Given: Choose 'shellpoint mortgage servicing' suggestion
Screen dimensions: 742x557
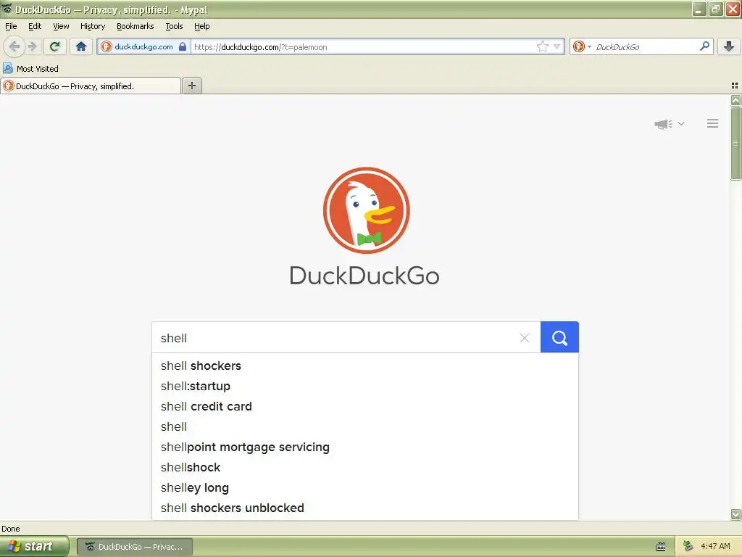Looking at the screenshot, I should pos(365,447).
